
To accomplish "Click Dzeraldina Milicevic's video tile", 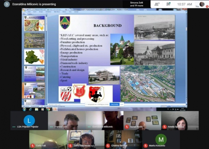I will click(x=104, y=121).
